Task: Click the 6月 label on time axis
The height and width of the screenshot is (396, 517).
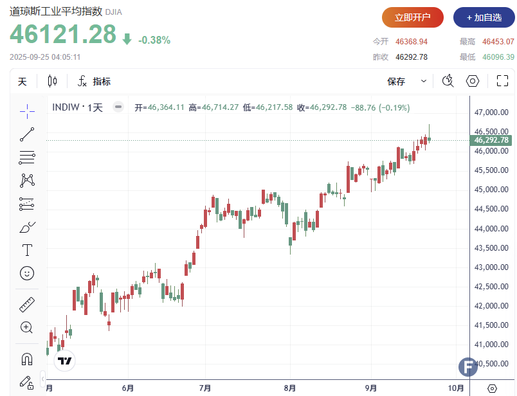Action: point(128,388)
